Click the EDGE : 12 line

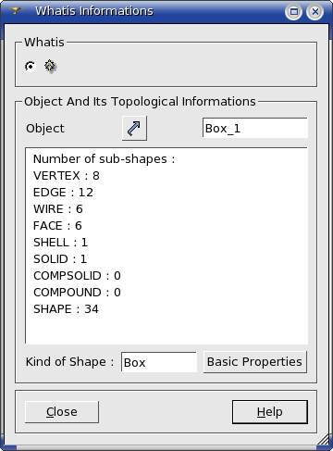coord(63,193)
